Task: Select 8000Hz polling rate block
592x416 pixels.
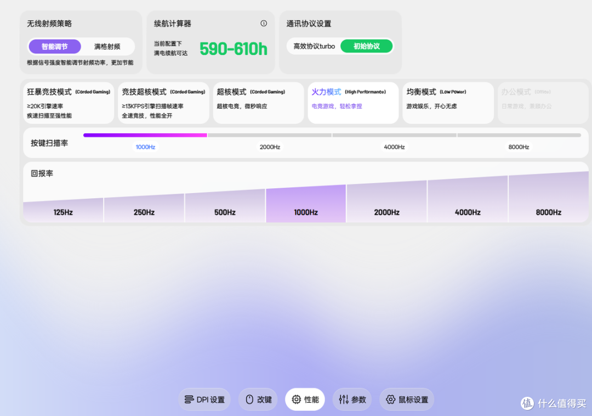Action: (x=549, y=197)
